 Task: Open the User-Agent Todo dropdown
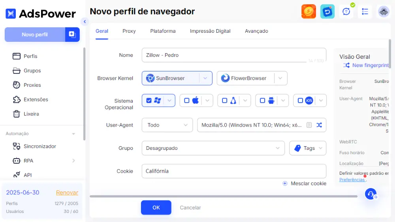coord(167,125)
